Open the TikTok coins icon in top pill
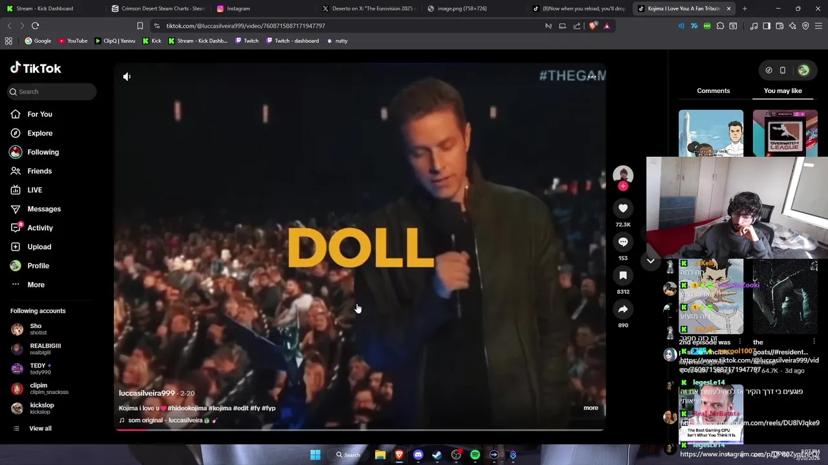The height and width of the screenshot is (465, 828). (768, 70)
